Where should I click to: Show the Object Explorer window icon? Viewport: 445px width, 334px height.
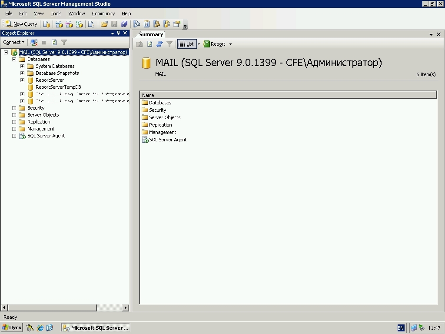click(156, 24)
